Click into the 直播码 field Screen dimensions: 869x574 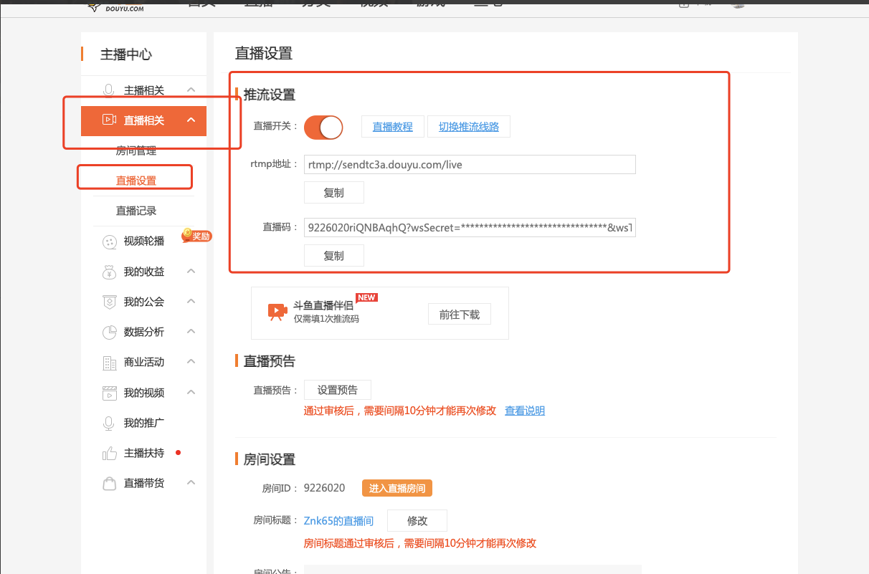[x=470, y=228]
